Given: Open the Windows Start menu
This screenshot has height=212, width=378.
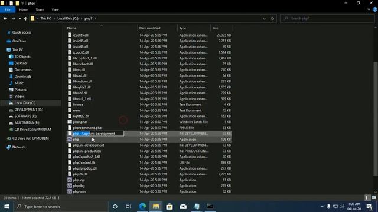Looking at the screenshot, I should point(6,207).
